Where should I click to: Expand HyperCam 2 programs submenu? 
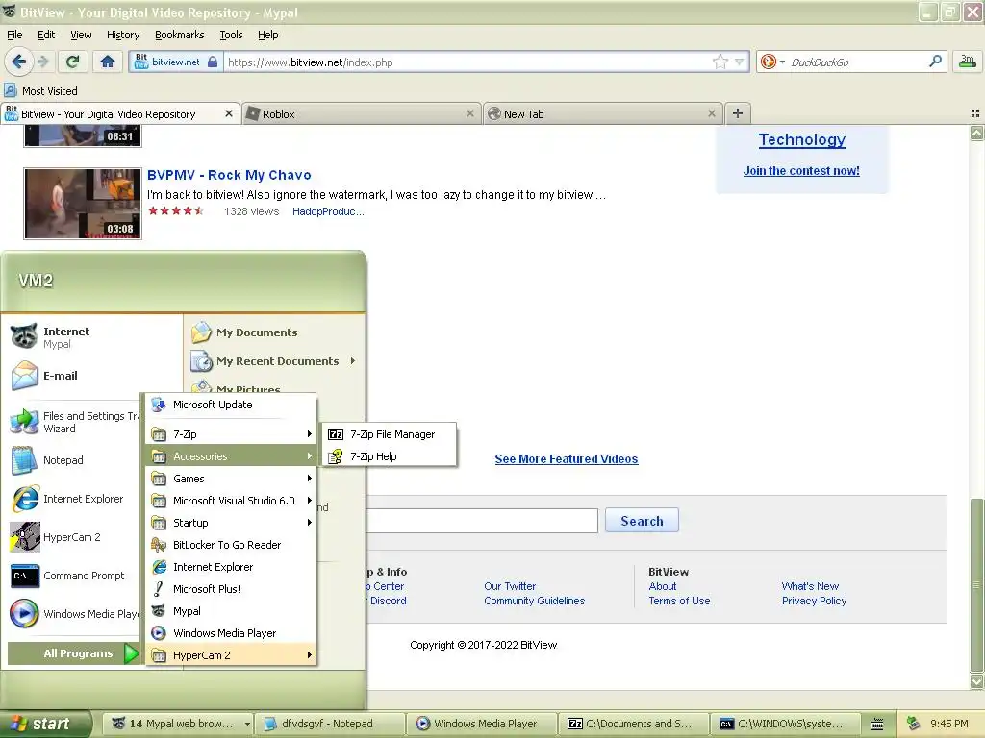tap(230, 655)
